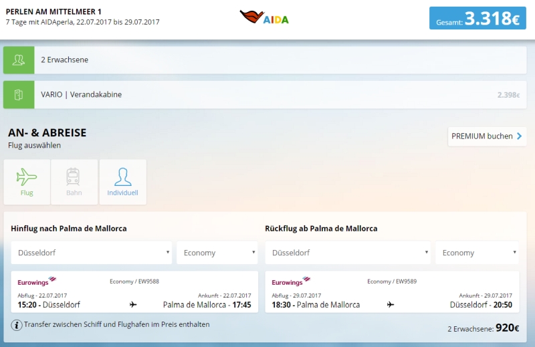Select the Flug airplane travel option
The height and width of the screenshot is (347, 535).
click(x=27, y=182)
